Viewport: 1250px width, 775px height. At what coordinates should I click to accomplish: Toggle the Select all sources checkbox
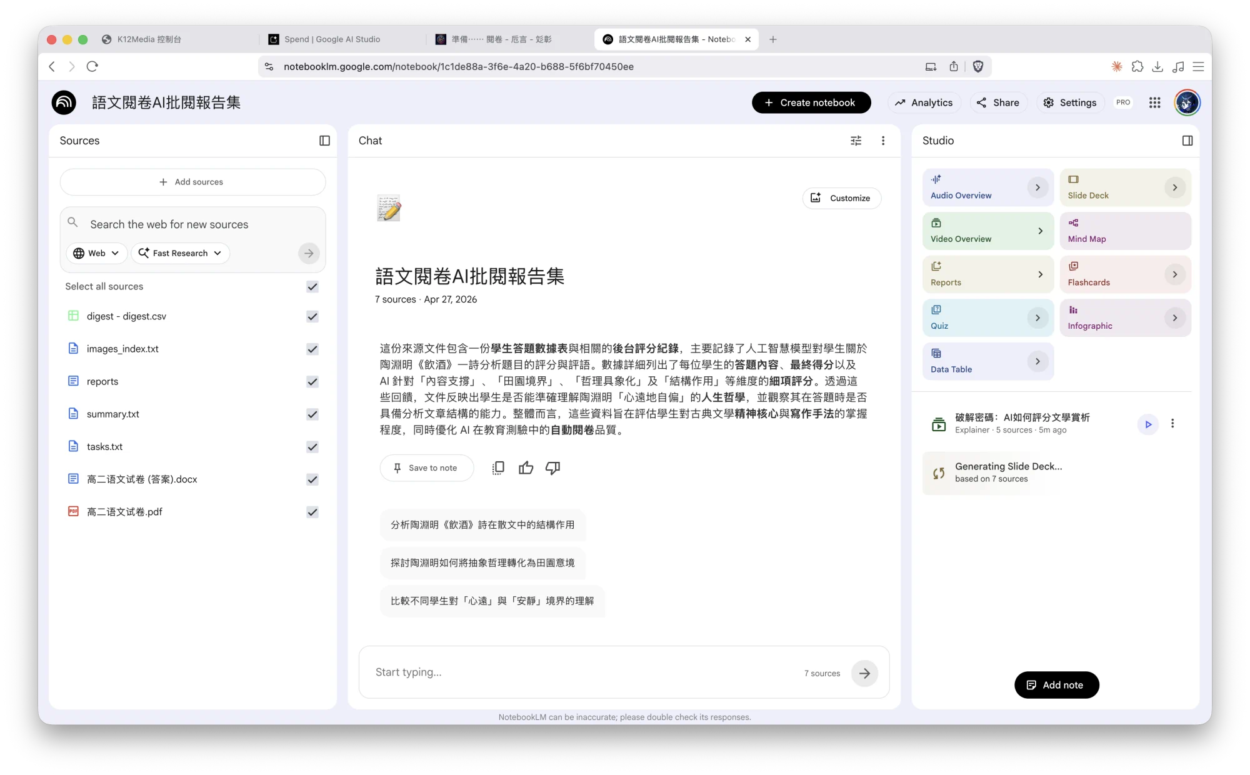pos(312,287)
